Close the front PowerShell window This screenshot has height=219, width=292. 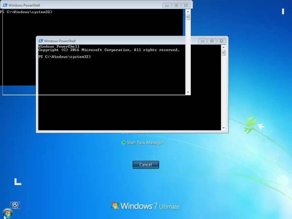tap(221, 41)
